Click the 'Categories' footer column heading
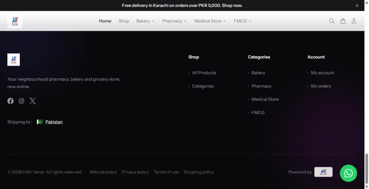This screenshot has height=189, width=369. [x=259, y=57]
